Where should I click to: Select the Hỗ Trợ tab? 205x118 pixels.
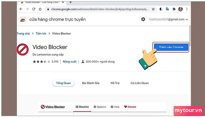115,83
